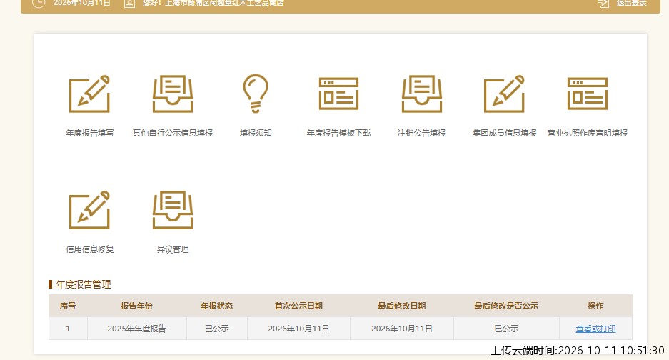Click the 年度报告模板下载 label
669x360 pixels.
(x=338, y=133)
